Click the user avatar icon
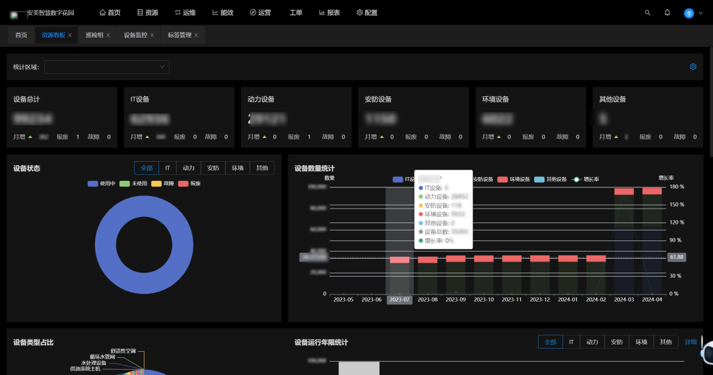This screenshot has height=375, width=713. point(689,13)
